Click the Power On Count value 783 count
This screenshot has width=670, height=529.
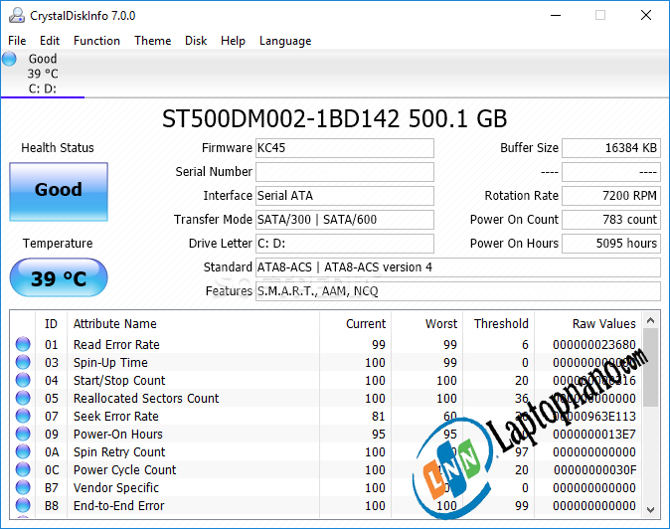click(x=611, y=220)
